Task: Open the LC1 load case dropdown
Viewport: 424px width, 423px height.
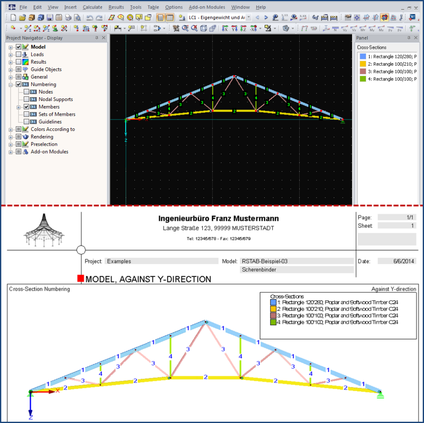Action: [249, 18]
